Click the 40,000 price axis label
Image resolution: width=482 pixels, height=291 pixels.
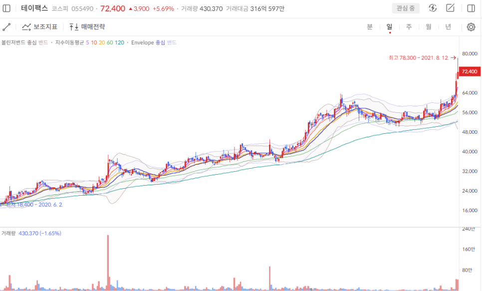click(470, 152)
